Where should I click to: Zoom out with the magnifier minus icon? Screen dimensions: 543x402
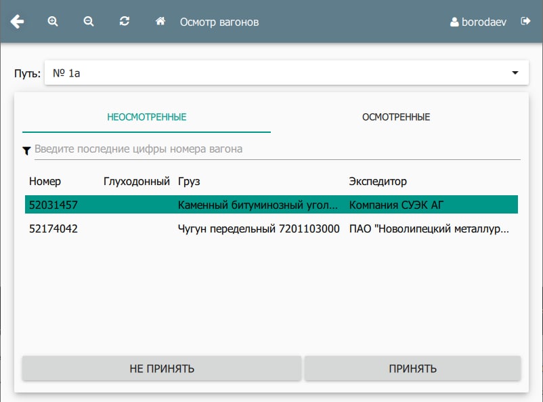(x=89, y=22)
